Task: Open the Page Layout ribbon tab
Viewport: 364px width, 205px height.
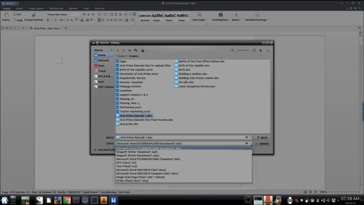Action: click(x=36, y=9)
